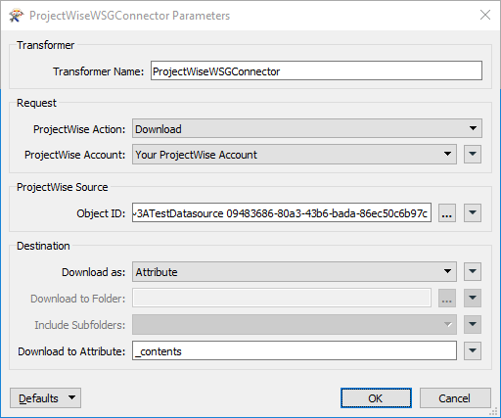
Task: Open the arrow menu beside Download to Folder
Action: pos(473,298)
